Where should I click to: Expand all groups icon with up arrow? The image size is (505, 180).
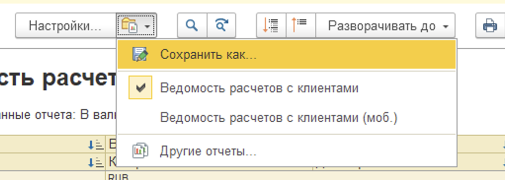click(x=301, y=25)
